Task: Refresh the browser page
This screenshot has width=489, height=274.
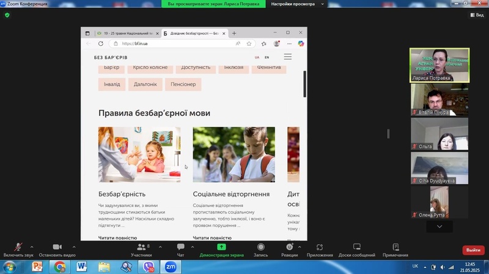Action: (100, 44)
